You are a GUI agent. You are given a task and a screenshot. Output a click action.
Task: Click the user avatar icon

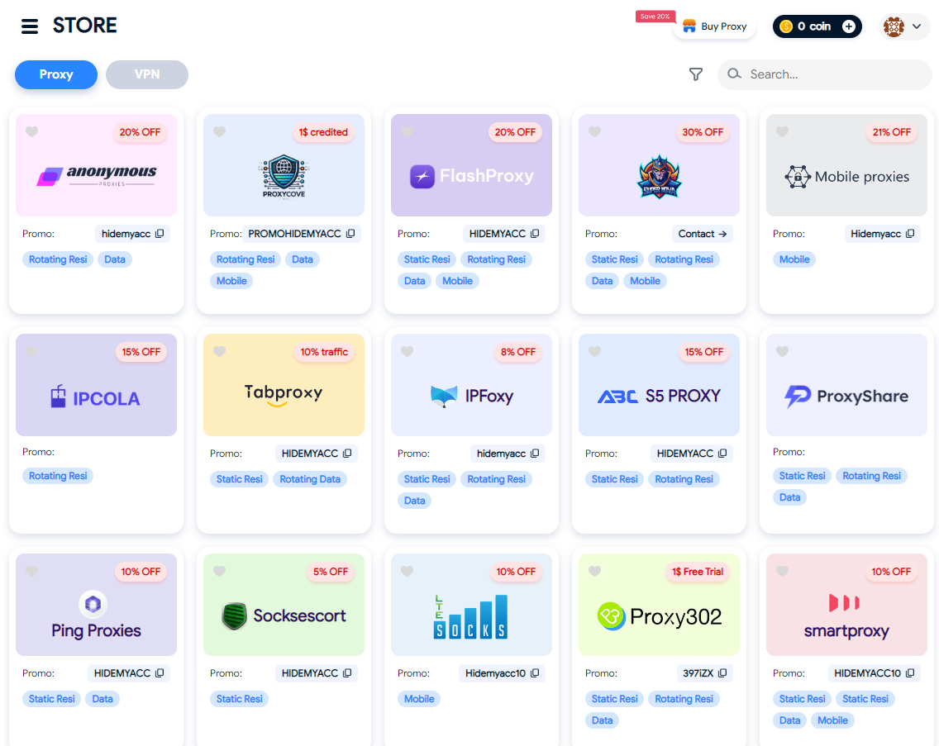(894, 26)
